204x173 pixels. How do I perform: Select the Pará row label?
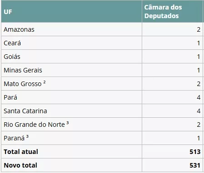[x=10, y=97]
